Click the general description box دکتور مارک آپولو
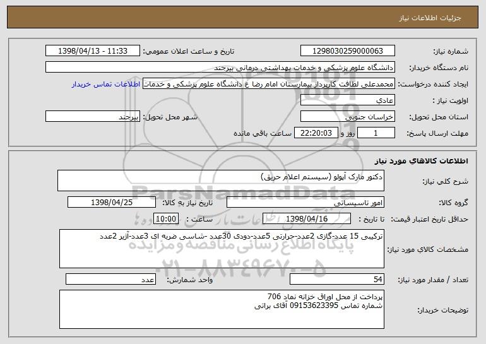This screenshot has width=486, height=344. click(x=221, y=181)
